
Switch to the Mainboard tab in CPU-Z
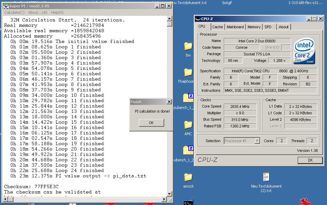pos(235,27)
